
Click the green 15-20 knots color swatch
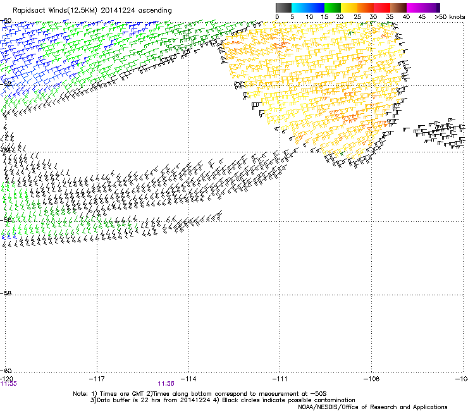tap(333, 8)
